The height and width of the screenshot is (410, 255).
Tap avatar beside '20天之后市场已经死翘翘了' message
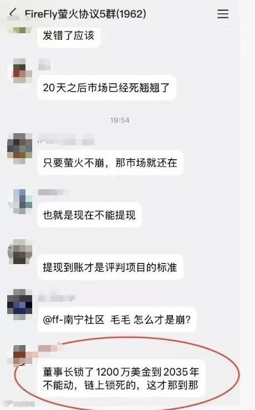click(21, 70)
